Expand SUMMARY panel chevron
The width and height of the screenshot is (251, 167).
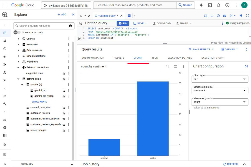(72, 164)
